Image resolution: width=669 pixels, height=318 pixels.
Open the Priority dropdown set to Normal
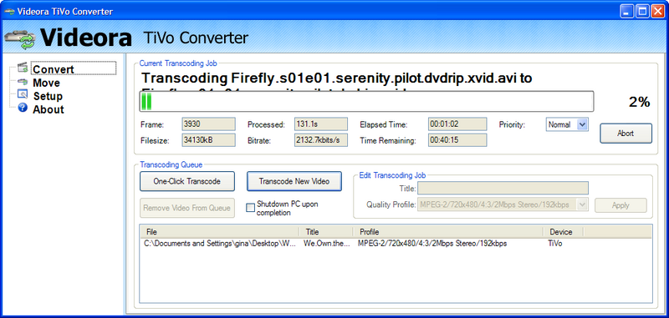click(567, 124)
